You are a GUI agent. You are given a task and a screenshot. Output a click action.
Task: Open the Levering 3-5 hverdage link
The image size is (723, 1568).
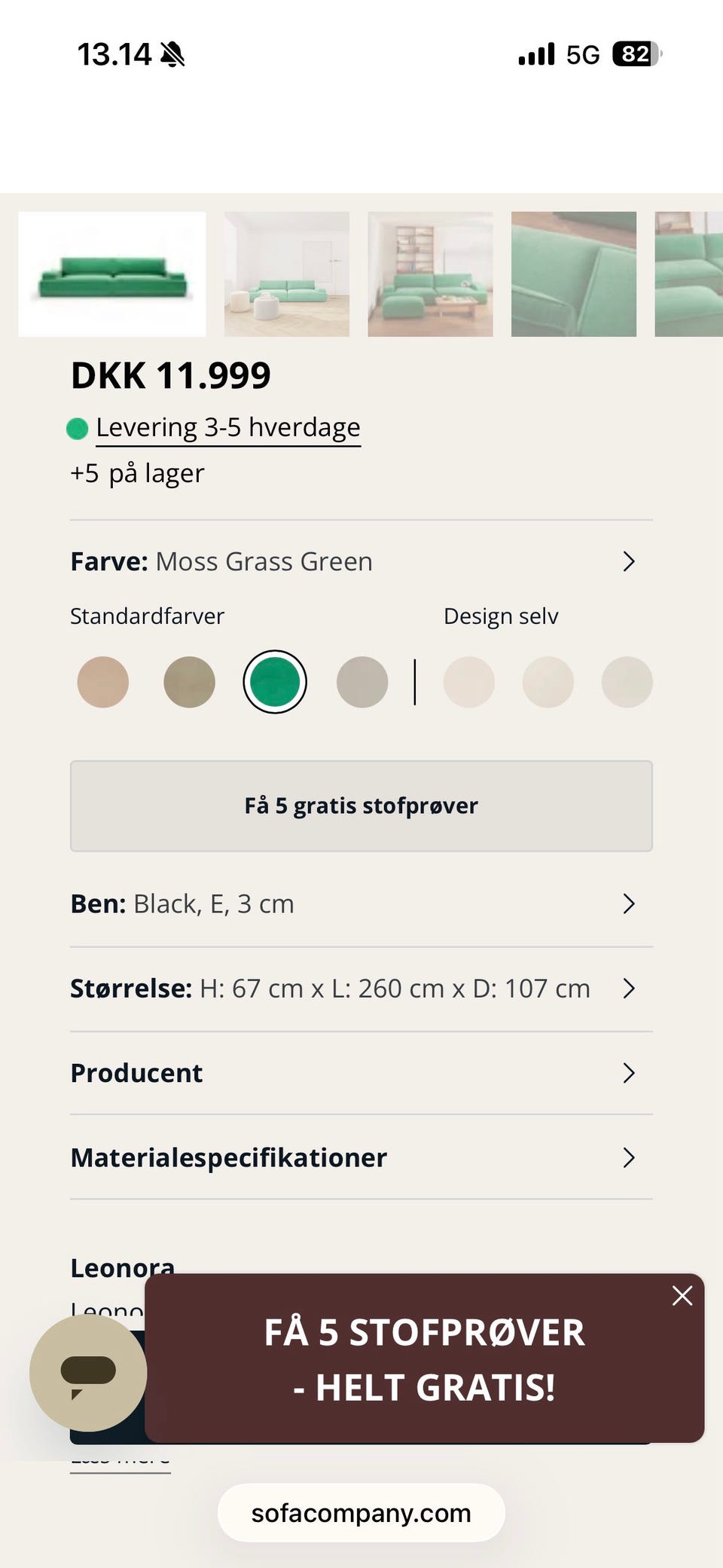[228, 427]
